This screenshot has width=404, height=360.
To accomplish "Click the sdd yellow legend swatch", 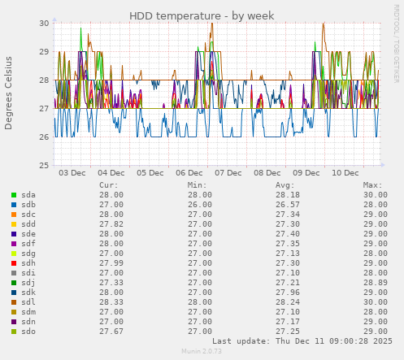I will [x=14, y=224].
